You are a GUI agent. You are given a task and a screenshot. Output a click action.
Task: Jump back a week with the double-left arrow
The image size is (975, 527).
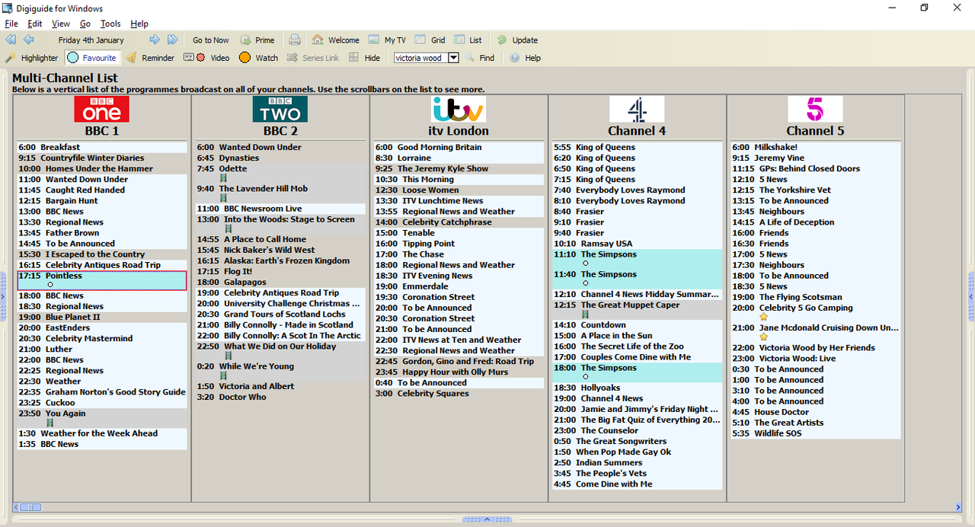(x=11, y=40)
